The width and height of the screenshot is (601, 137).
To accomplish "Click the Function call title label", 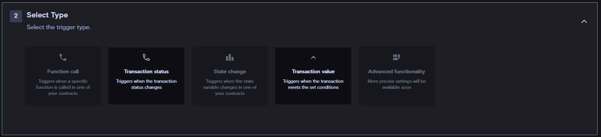I will coord(63,71).
